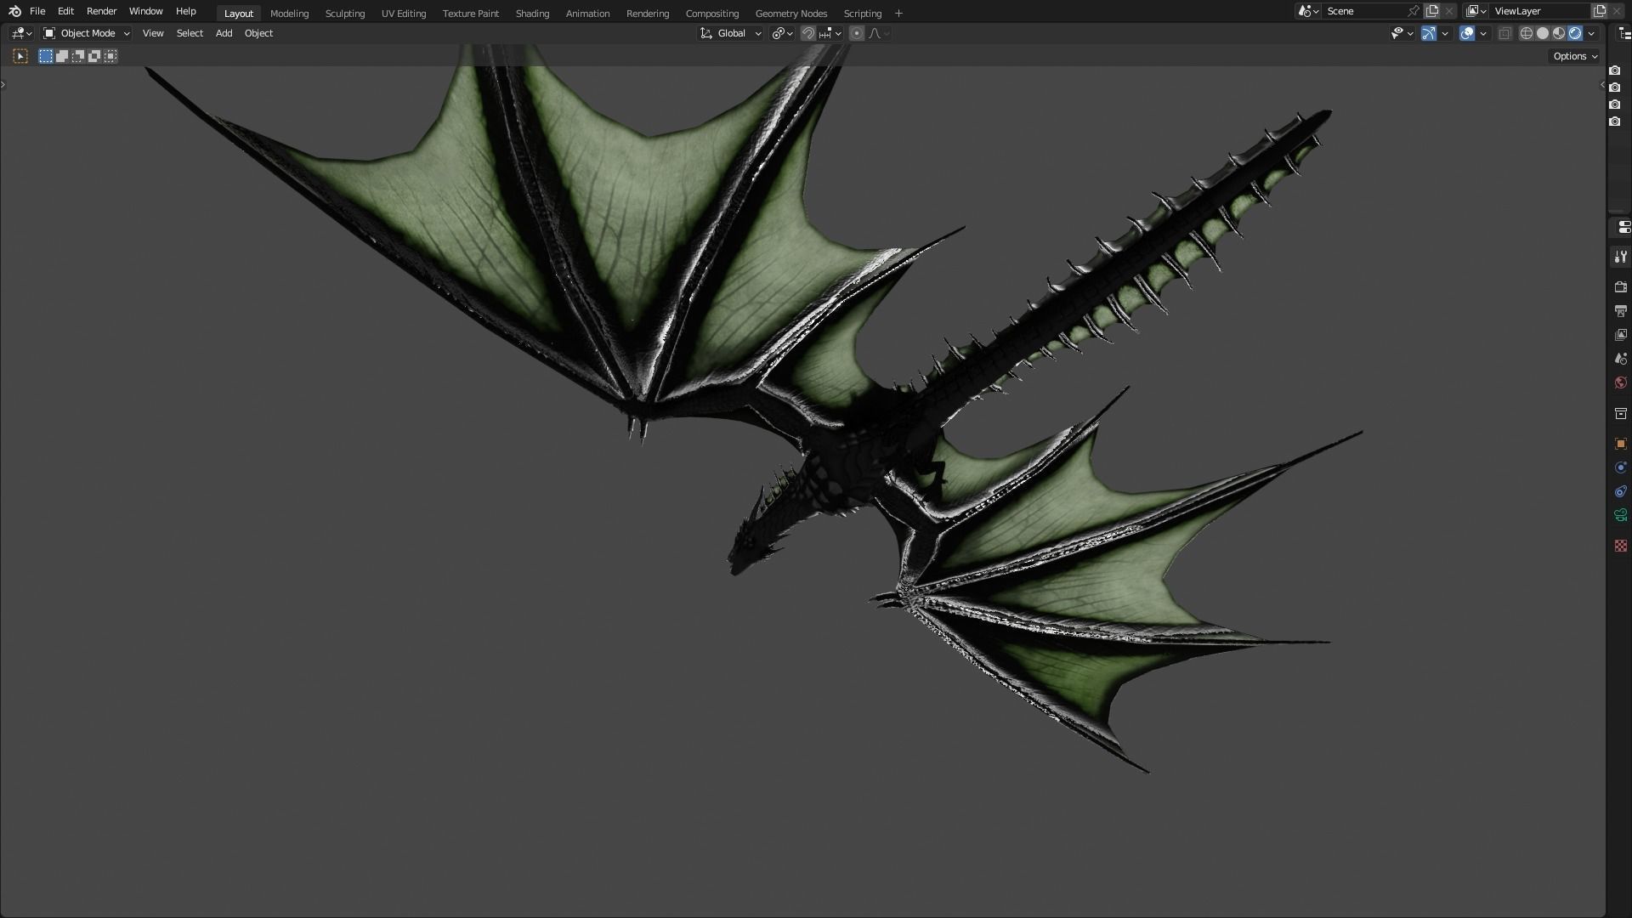This screenshot has height=918, width=1632.
Task: Open the Options dropdown
Action: (1575, 56)
